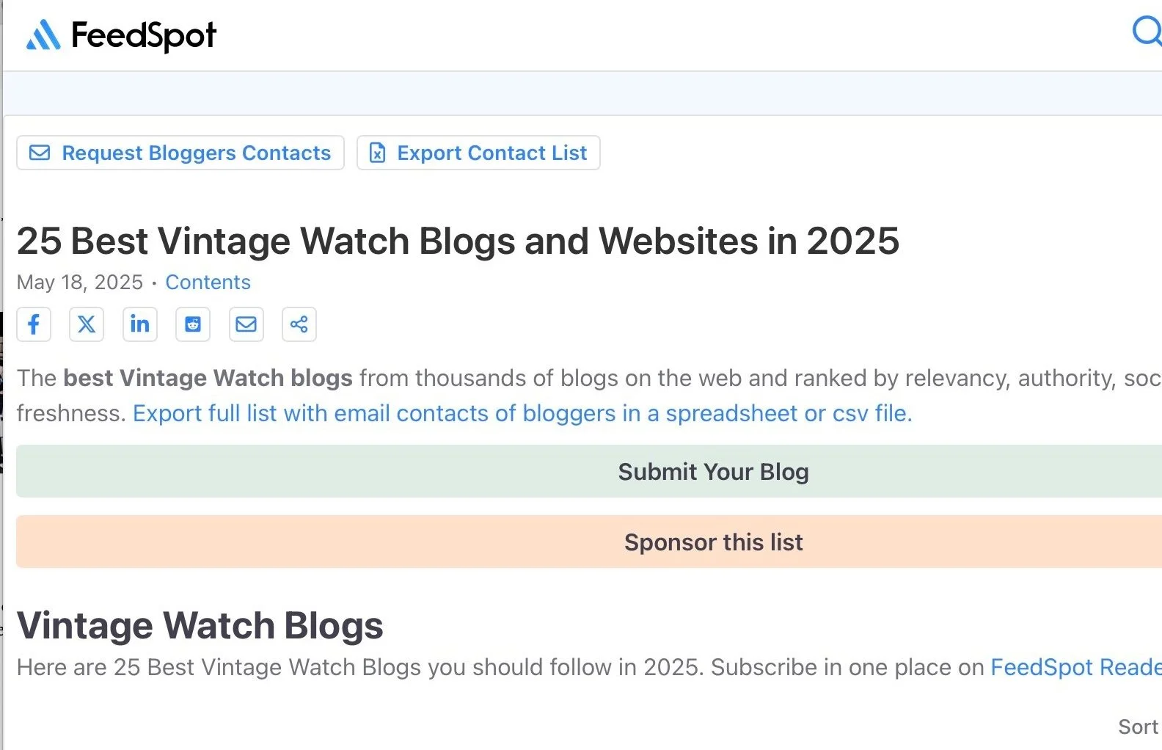Open the search magnifier icon

click(1147, 32)
